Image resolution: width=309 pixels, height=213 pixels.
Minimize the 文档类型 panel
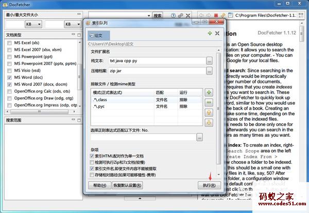click(73, 34)
